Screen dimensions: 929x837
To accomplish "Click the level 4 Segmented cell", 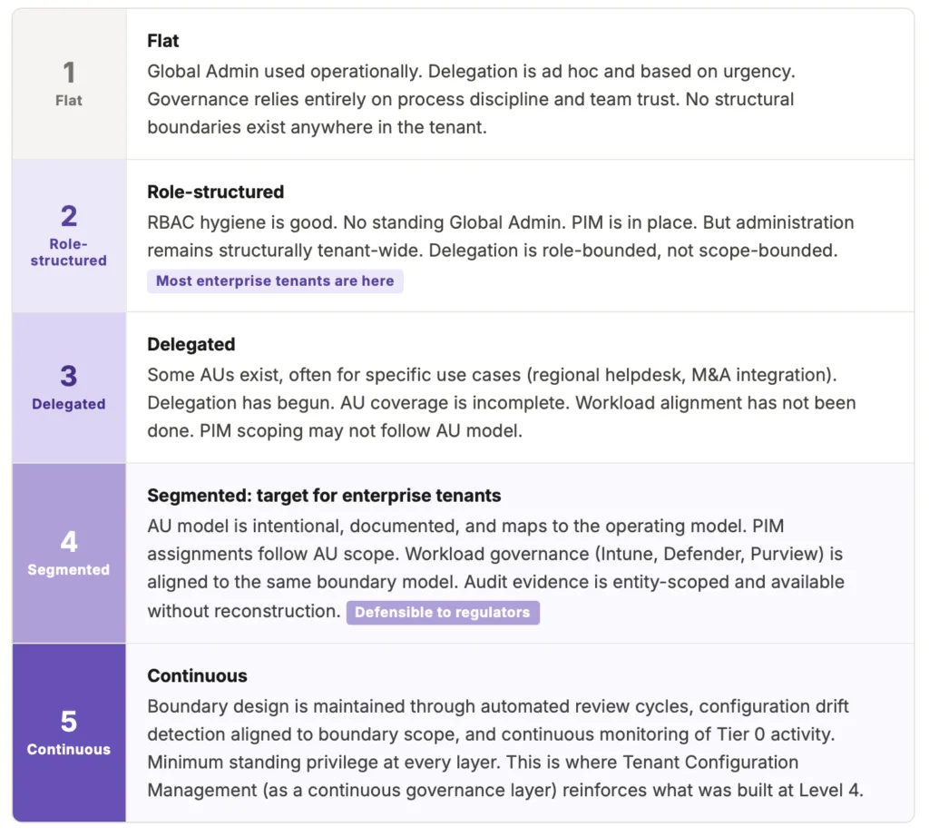I will tap(69, 553).
